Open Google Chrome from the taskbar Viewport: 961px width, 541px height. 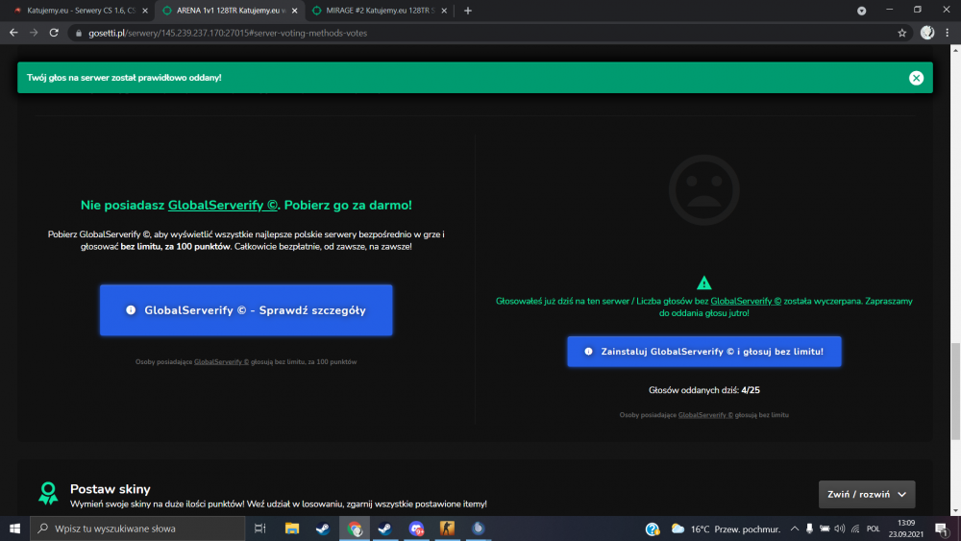(x=355, y=529)
